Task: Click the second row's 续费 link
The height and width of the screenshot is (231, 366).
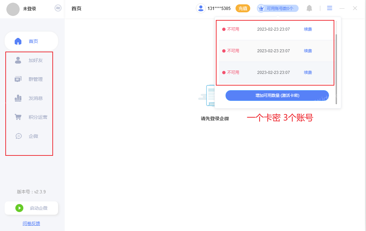Action: (308, 51)
